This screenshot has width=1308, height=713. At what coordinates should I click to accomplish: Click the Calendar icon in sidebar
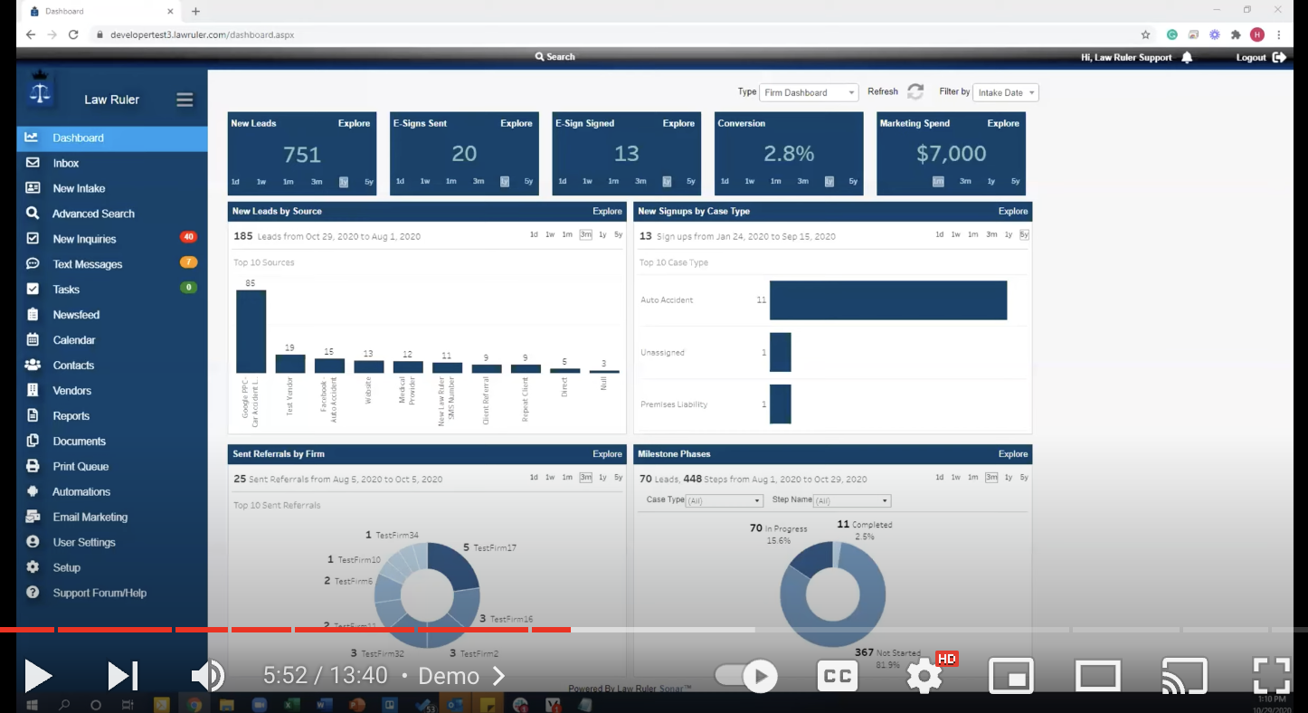(33, 340)
